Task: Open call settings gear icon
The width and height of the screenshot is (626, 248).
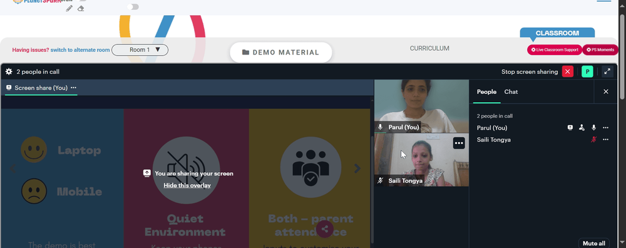Action: click(x=9, y=72)
